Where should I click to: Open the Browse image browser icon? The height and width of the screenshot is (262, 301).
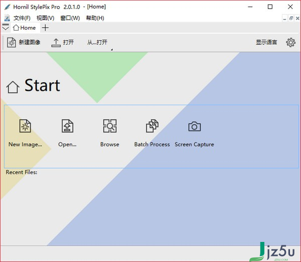point(110,126)
